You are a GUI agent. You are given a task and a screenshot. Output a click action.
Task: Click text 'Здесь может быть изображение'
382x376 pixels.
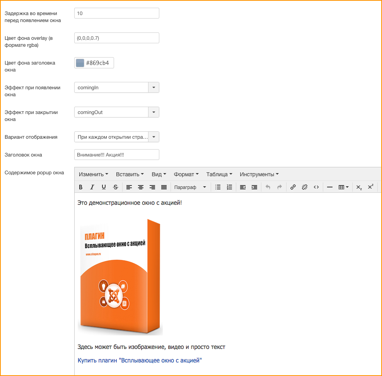(121, 347)
